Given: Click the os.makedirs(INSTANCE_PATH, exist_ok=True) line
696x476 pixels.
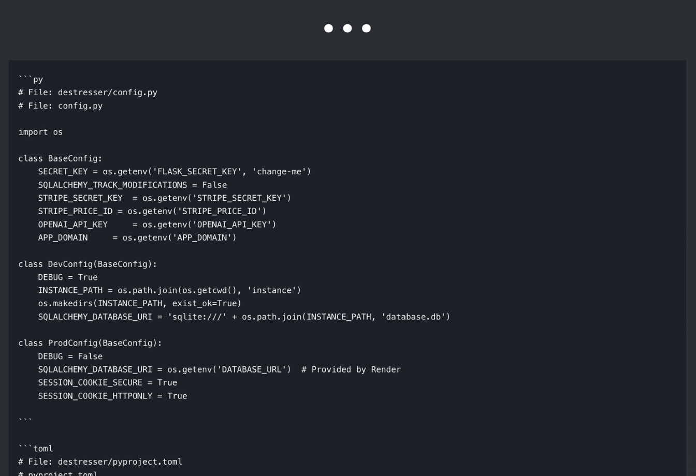Looking at the screenshot, I should pos(140,304).
